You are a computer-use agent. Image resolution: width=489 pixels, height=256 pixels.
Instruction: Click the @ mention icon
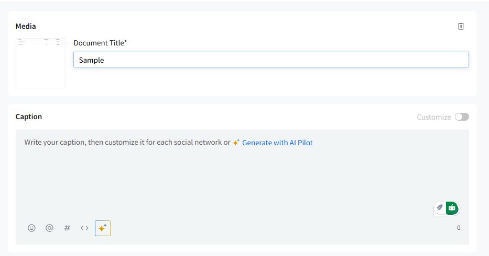point(49,228)
